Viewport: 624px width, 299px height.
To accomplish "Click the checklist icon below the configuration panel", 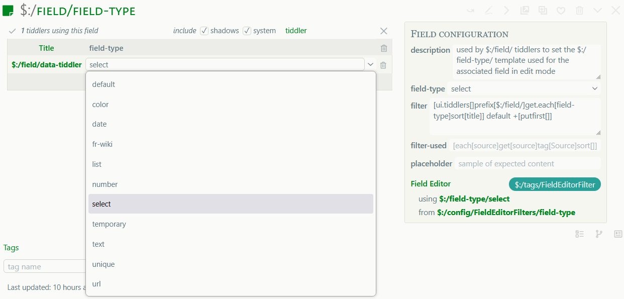I will 580,234.
